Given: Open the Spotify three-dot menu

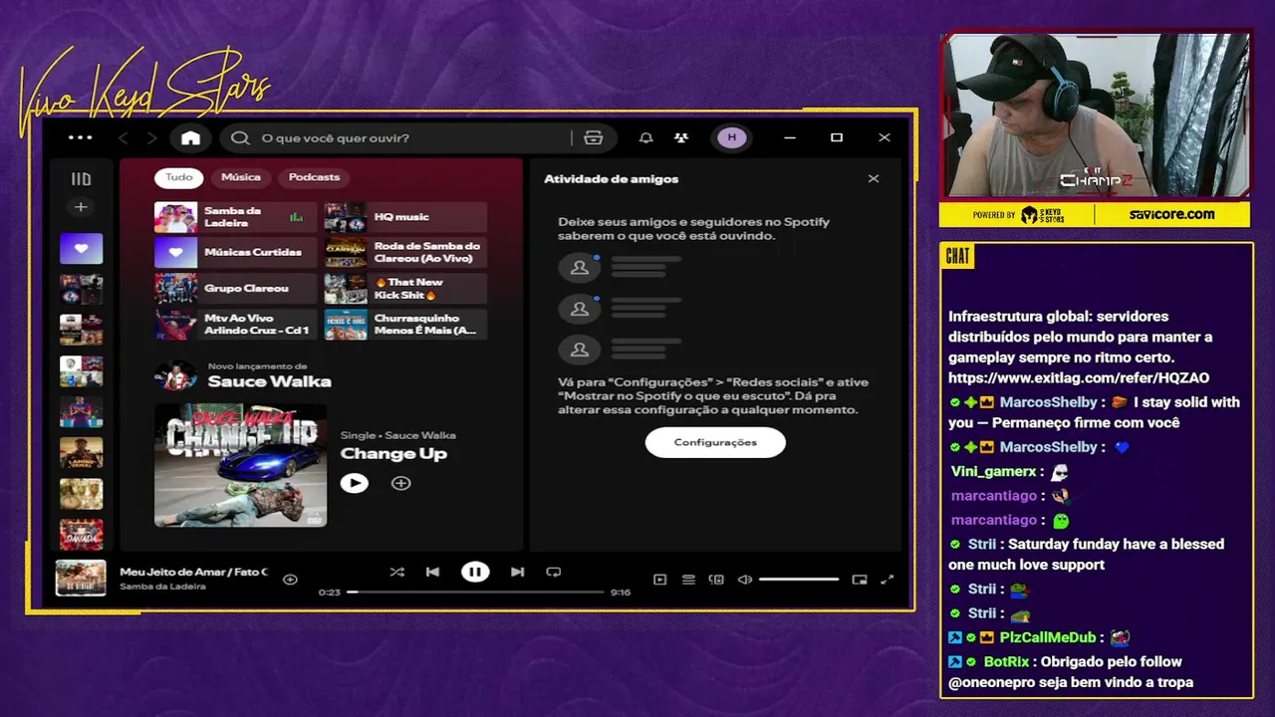Looking at the screenshot, I should point(80,138).
